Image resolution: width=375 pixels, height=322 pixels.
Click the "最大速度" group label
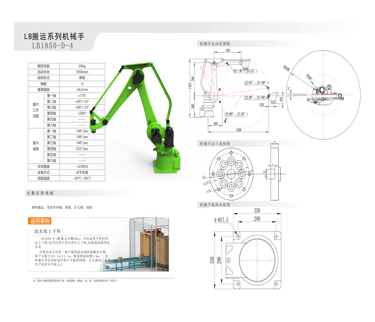[36, 146]
